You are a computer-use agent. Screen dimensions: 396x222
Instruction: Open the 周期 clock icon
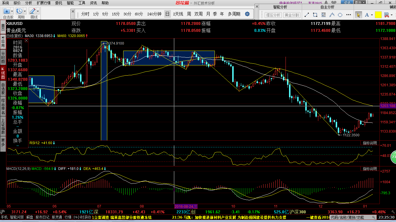click(19, 11)
